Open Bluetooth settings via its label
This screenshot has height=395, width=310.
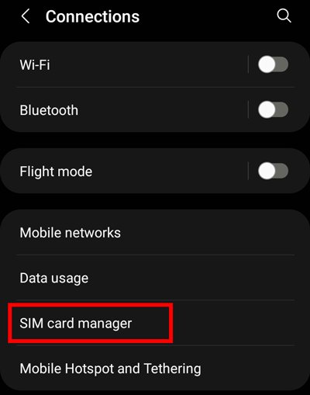point(49,110)
